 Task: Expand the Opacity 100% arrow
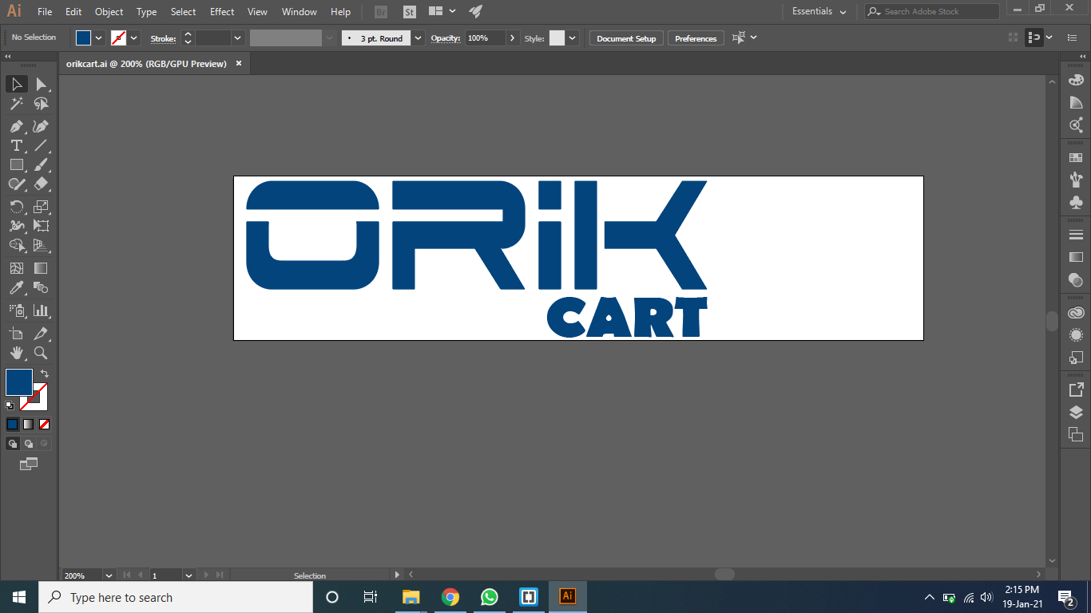(513, 38)
